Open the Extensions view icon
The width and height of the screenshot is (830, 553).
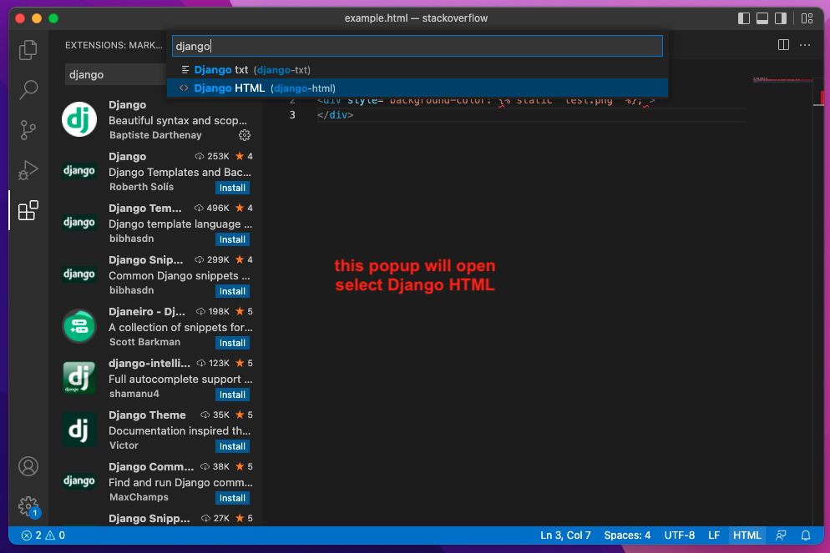click(x=28, y=210)
